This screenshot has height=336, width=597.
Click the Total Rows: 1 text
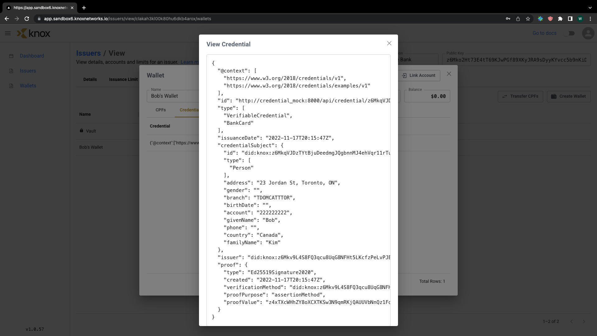click(x=432, y=281)
